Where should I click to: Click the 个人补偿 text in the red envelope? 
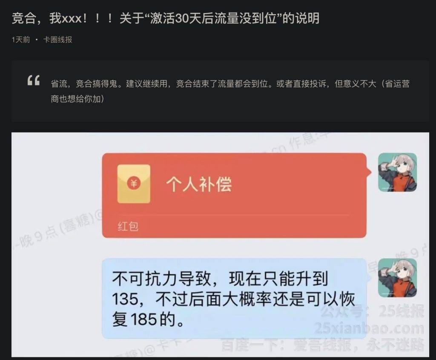[x=199, y=184]
